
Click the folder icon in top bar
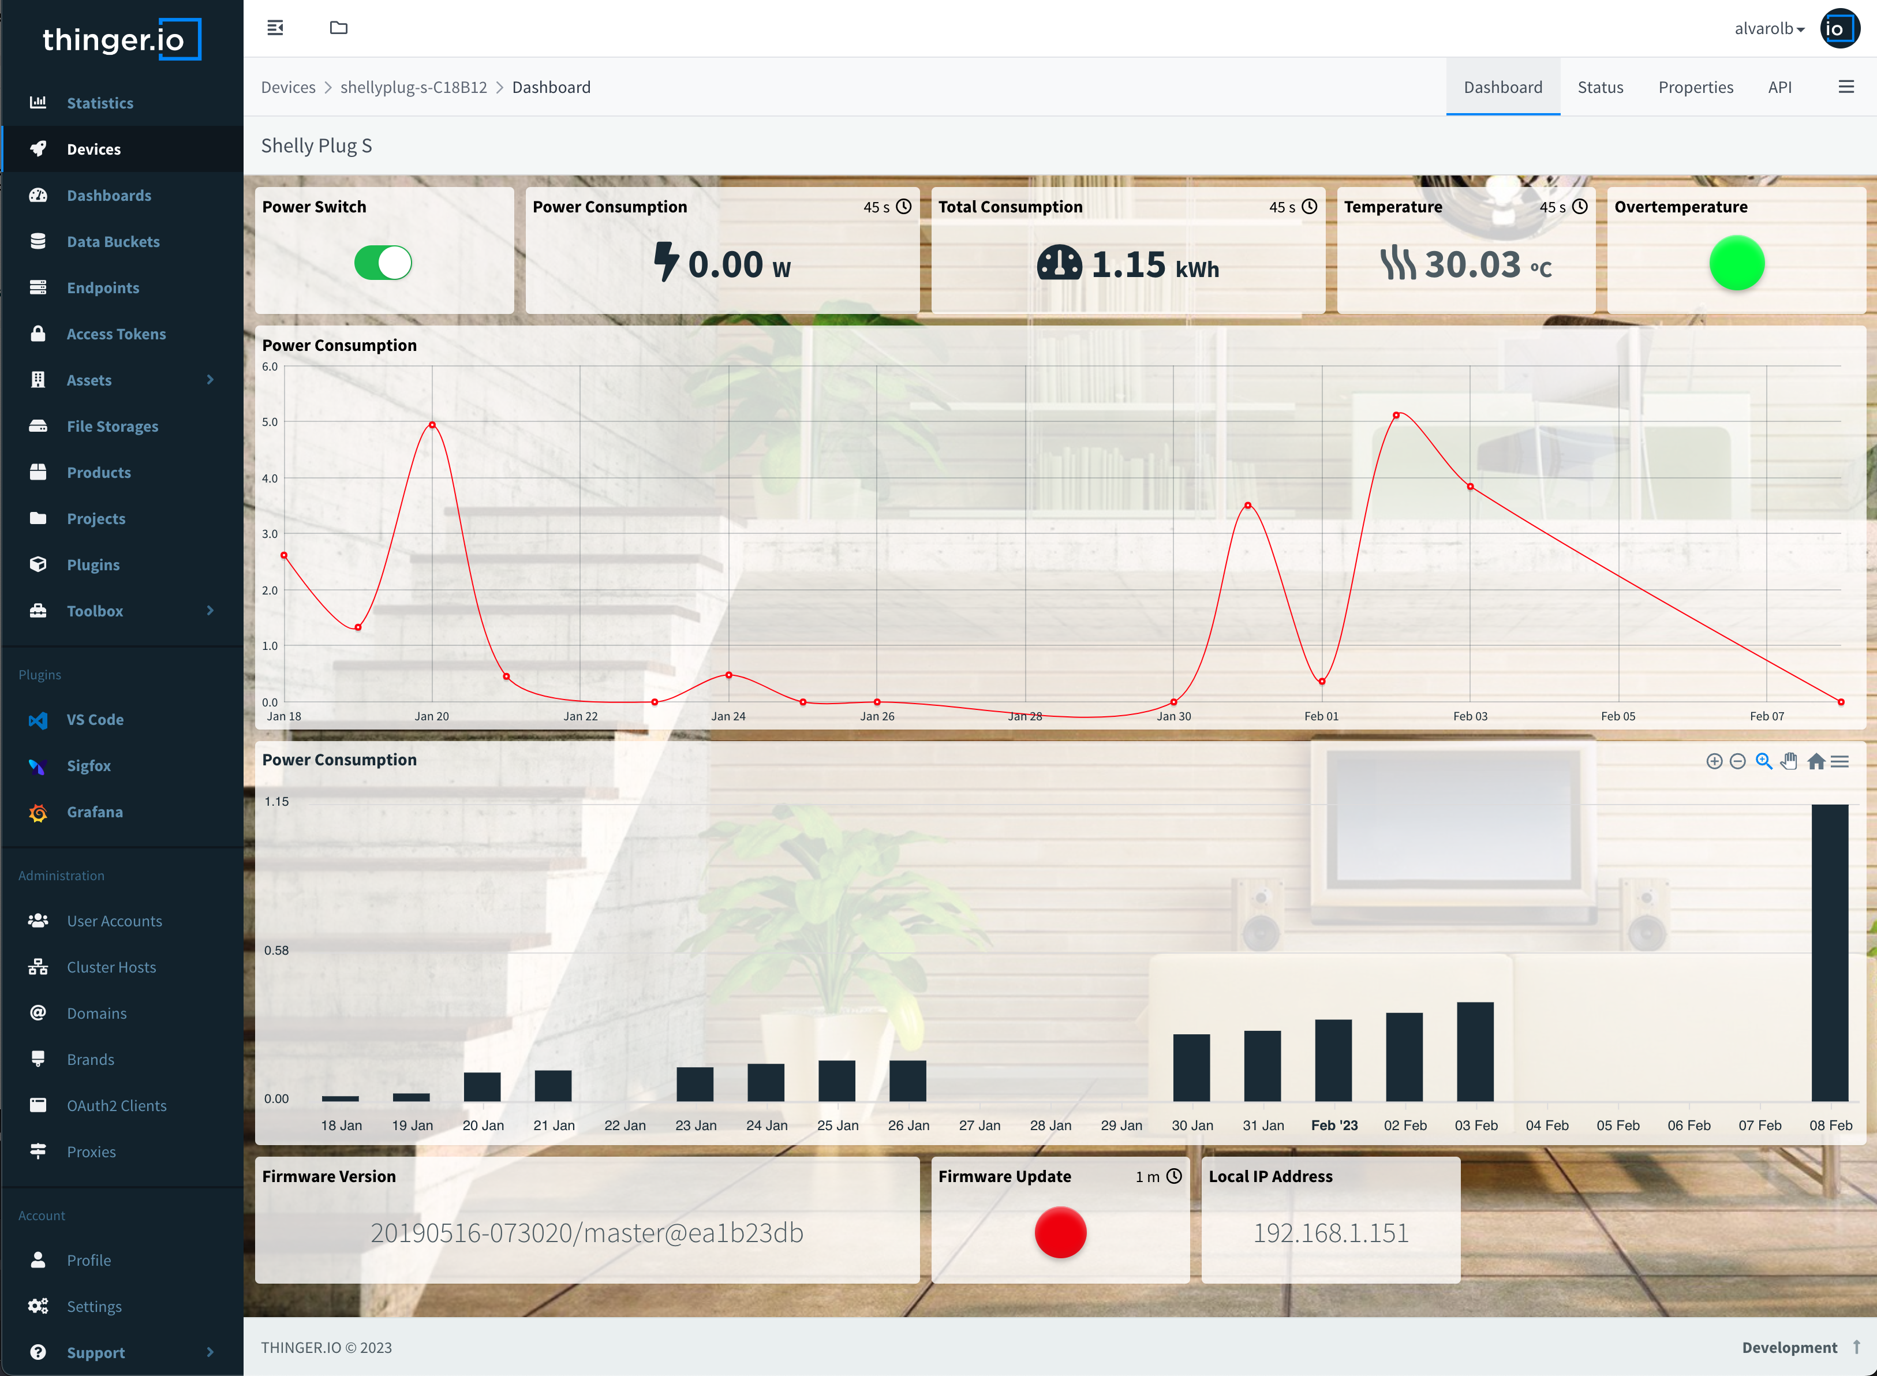[x=338, y=28]
